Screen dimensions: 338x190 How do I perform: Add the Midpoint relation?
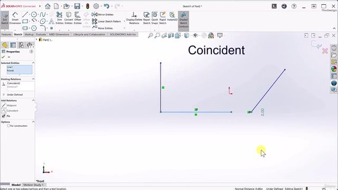pos(9,106)
